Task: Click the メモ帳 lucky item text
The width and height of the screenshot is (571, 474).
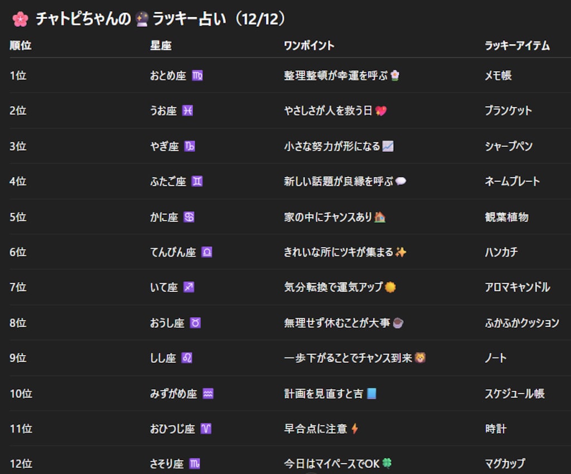Action: click(498, 75)
